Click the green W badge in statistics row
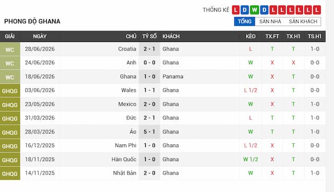This screenshot has width=334, height=192. [254, 10]
